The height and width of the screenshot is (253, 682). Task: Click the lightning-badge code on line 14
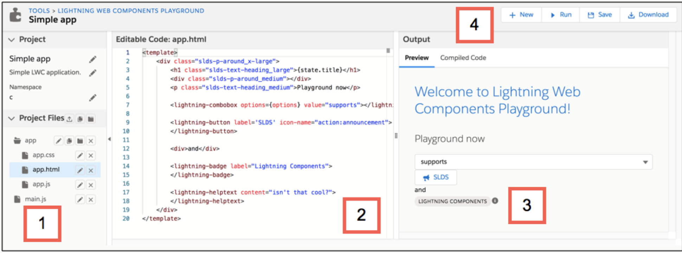coord(251,166)
